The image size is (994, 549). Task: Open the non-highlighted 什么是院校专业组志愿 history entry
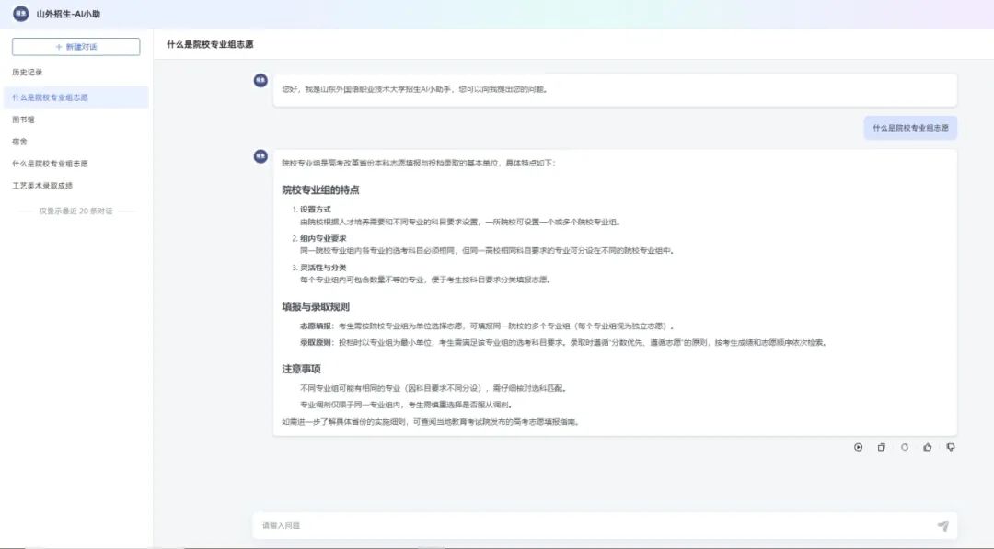click(51, 164)
